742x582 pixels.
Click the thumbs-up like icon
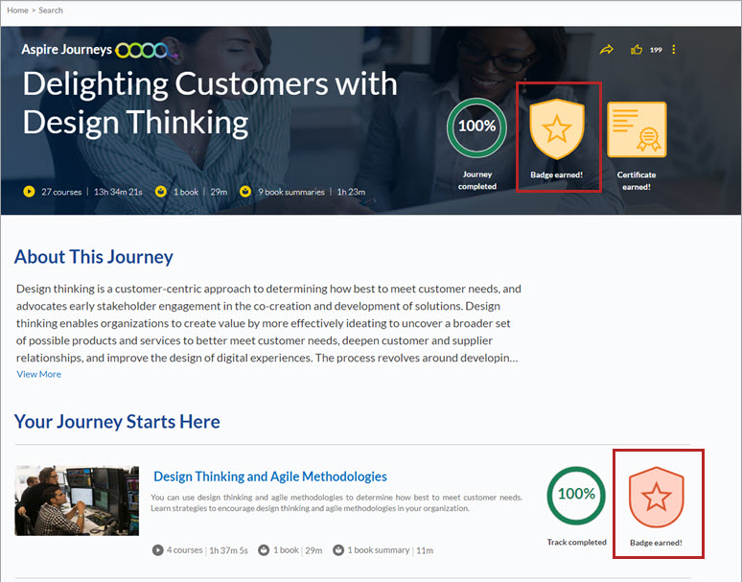(x=637, y=50)
